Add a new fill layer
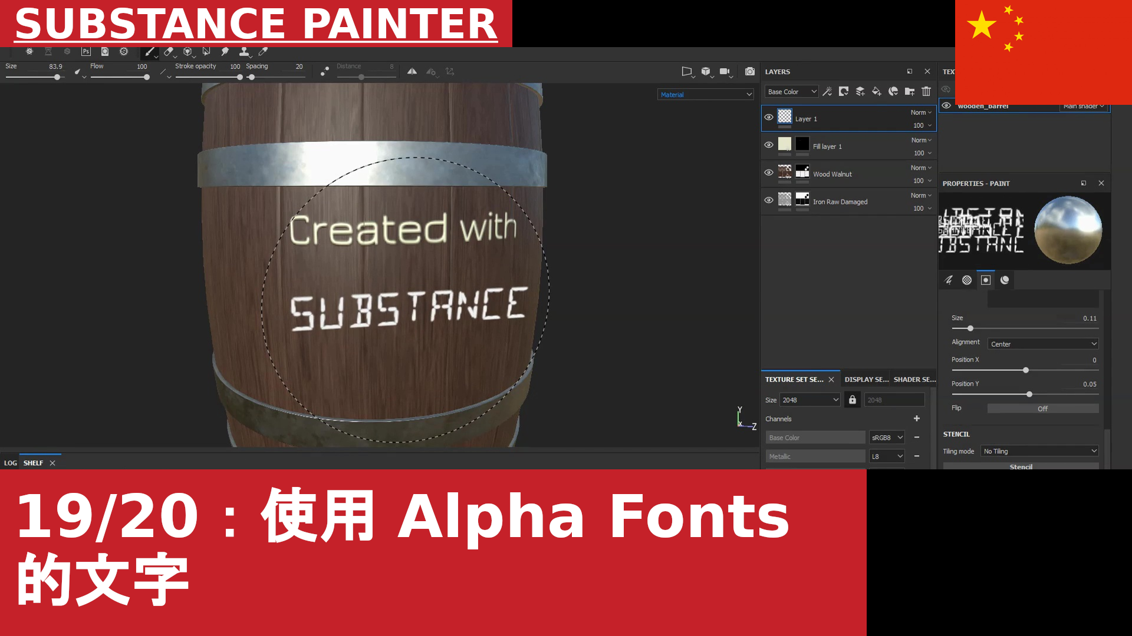The width and height of the screenshot is (1132, 636). (x=877, y=91)
